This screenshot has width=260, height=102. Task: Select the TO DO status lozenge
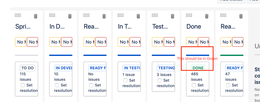(28, 68)
